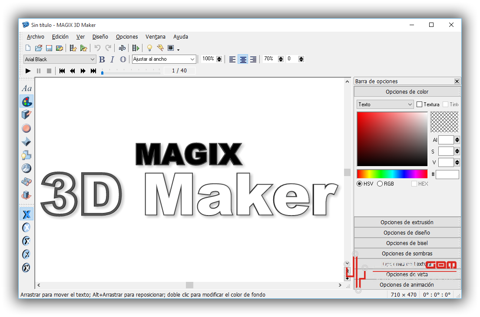
Task: Expand Opciones de bisel section
Action: pyautogui.click(x=407, y=243)
